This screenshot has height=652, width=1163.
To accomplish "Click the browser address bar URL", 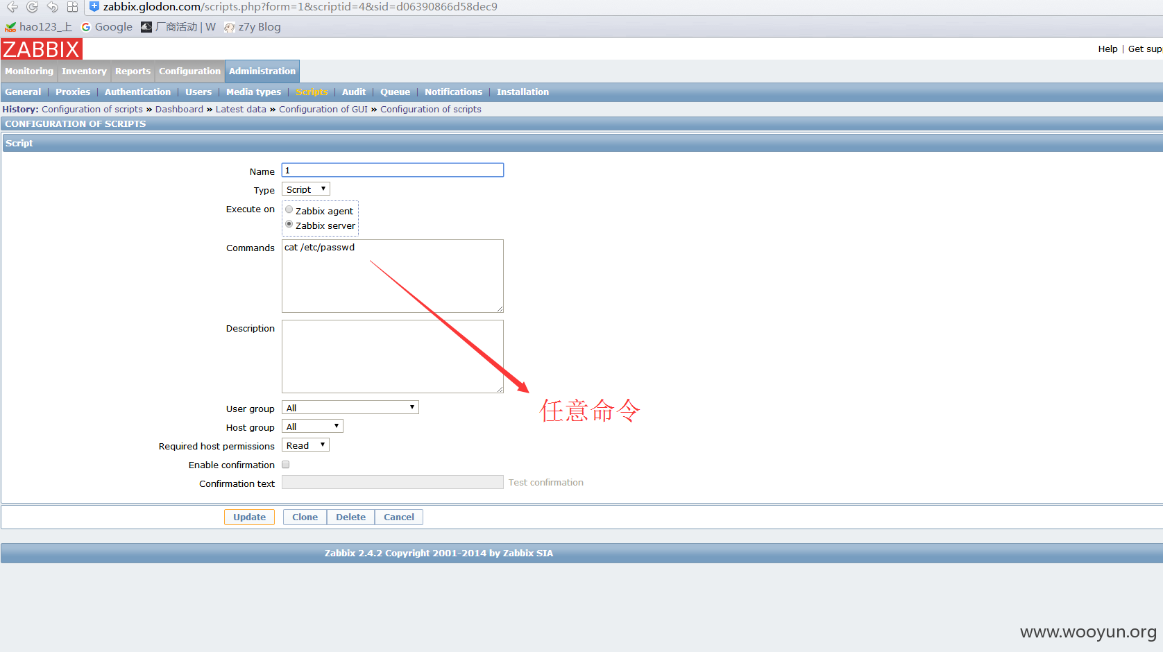I will pos(300,7).
